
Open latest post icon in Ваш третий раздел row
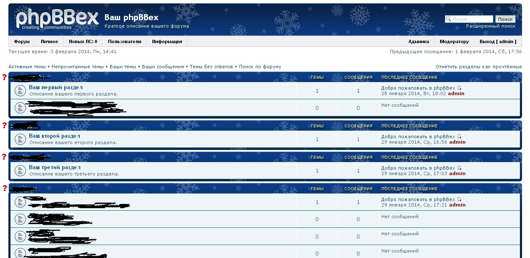(x=459, y=168)
